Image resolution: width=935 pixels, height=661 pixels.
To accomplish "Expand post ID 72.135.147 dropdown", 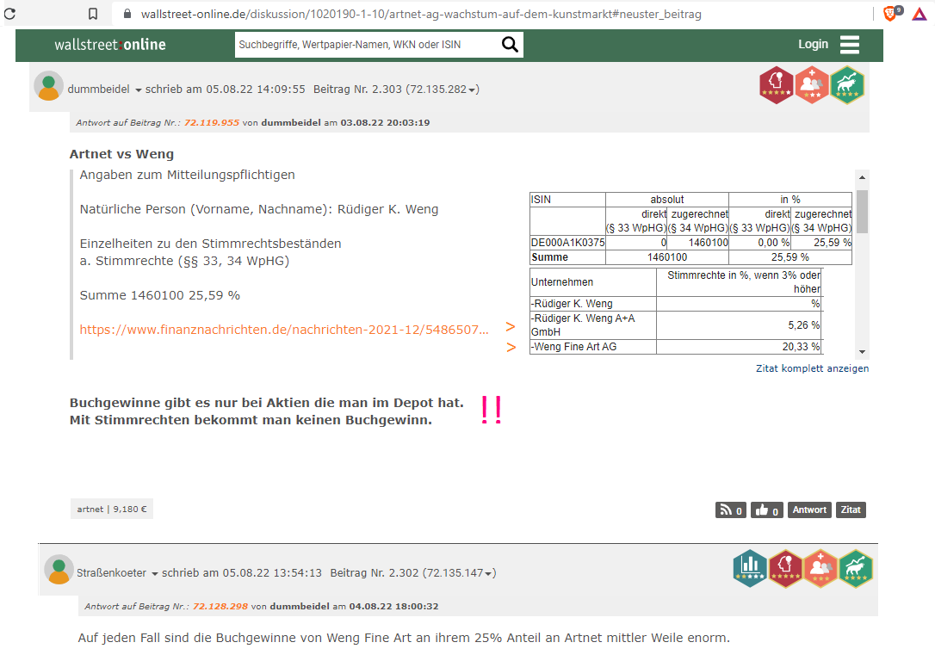I will pyautogui.click(x=488, y=574).
